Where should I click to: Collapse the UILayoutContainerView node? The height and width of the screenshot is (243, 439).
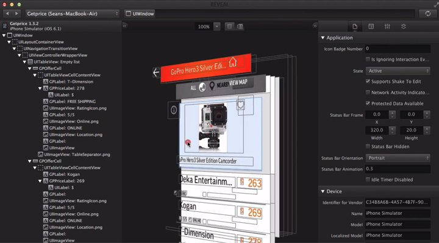[x=9, y=42]
